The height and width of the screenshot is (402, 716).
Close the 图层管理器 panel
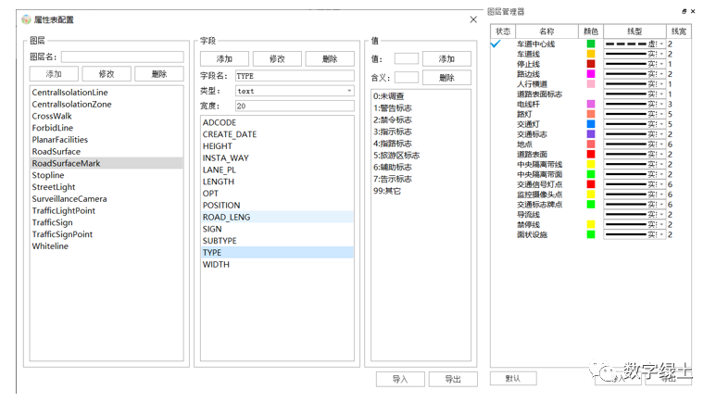pyautogui.click(x=695, y=11)
